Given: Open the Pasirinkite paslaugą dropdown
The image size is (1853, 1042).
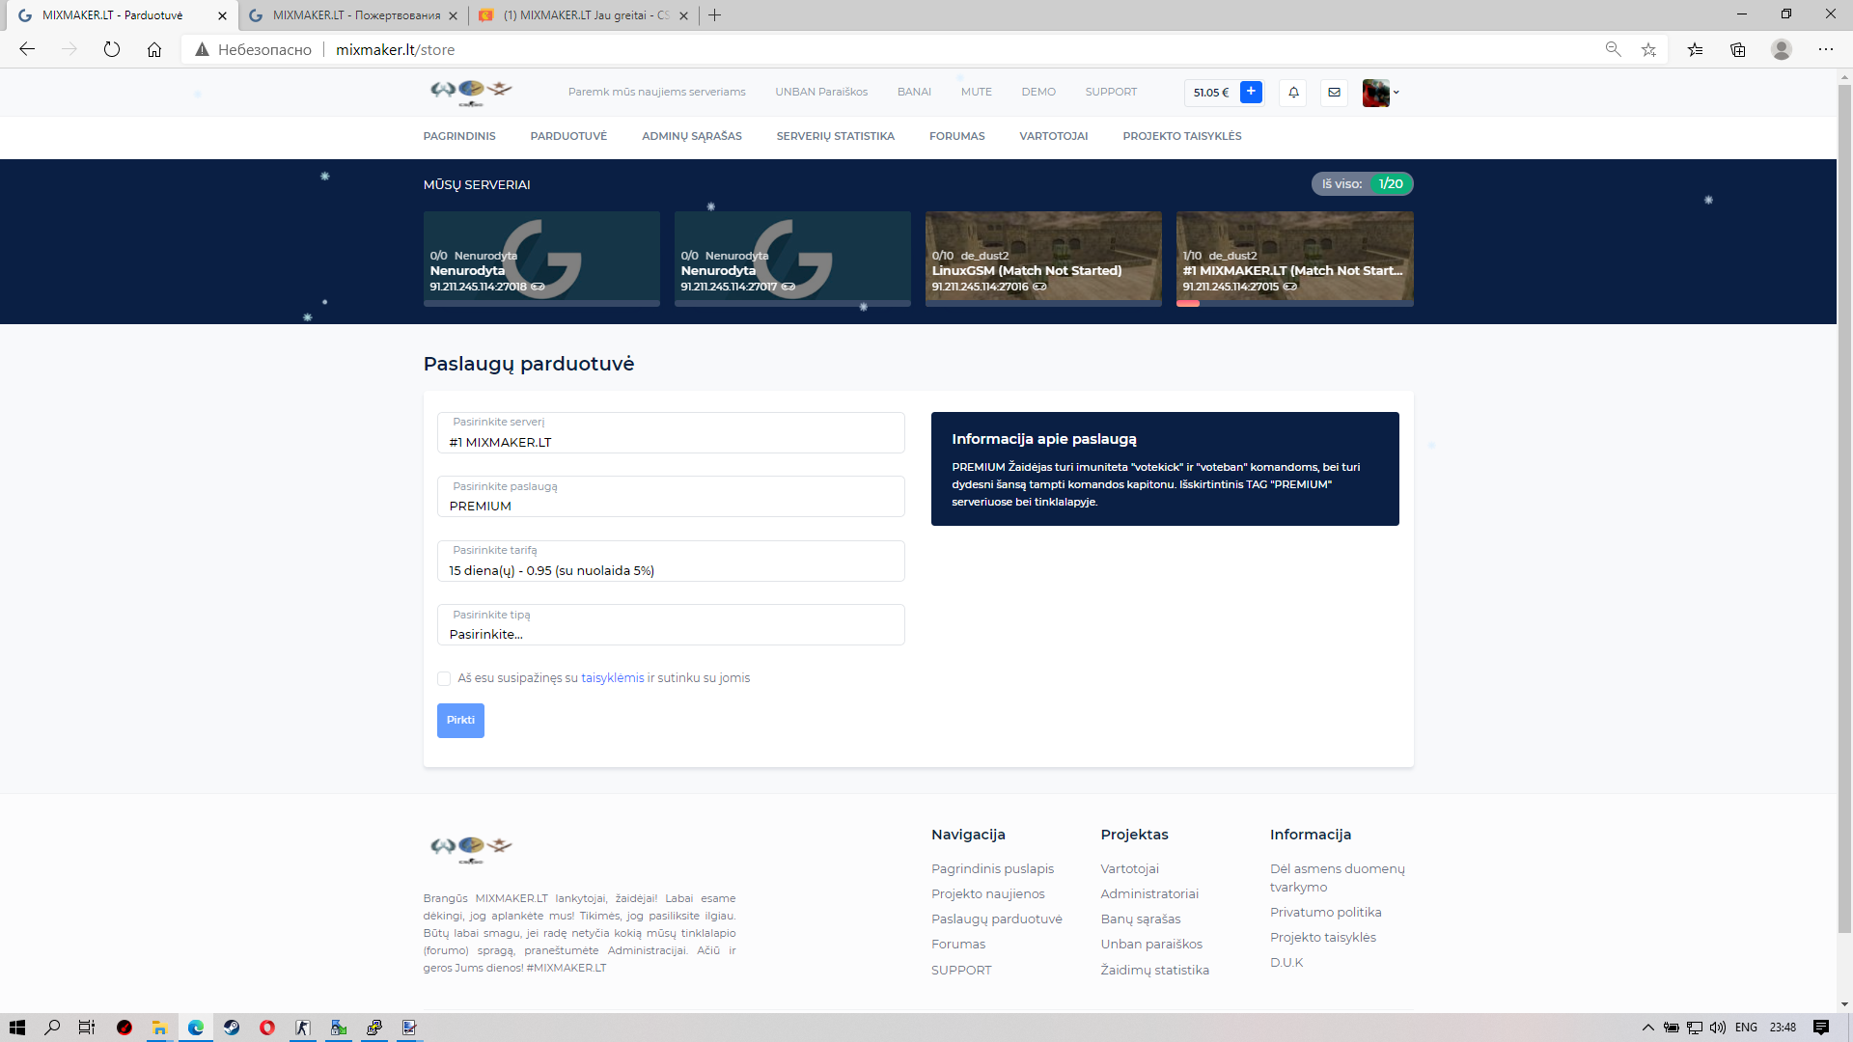Looking at the screenshot, I should tap(671, 497).
